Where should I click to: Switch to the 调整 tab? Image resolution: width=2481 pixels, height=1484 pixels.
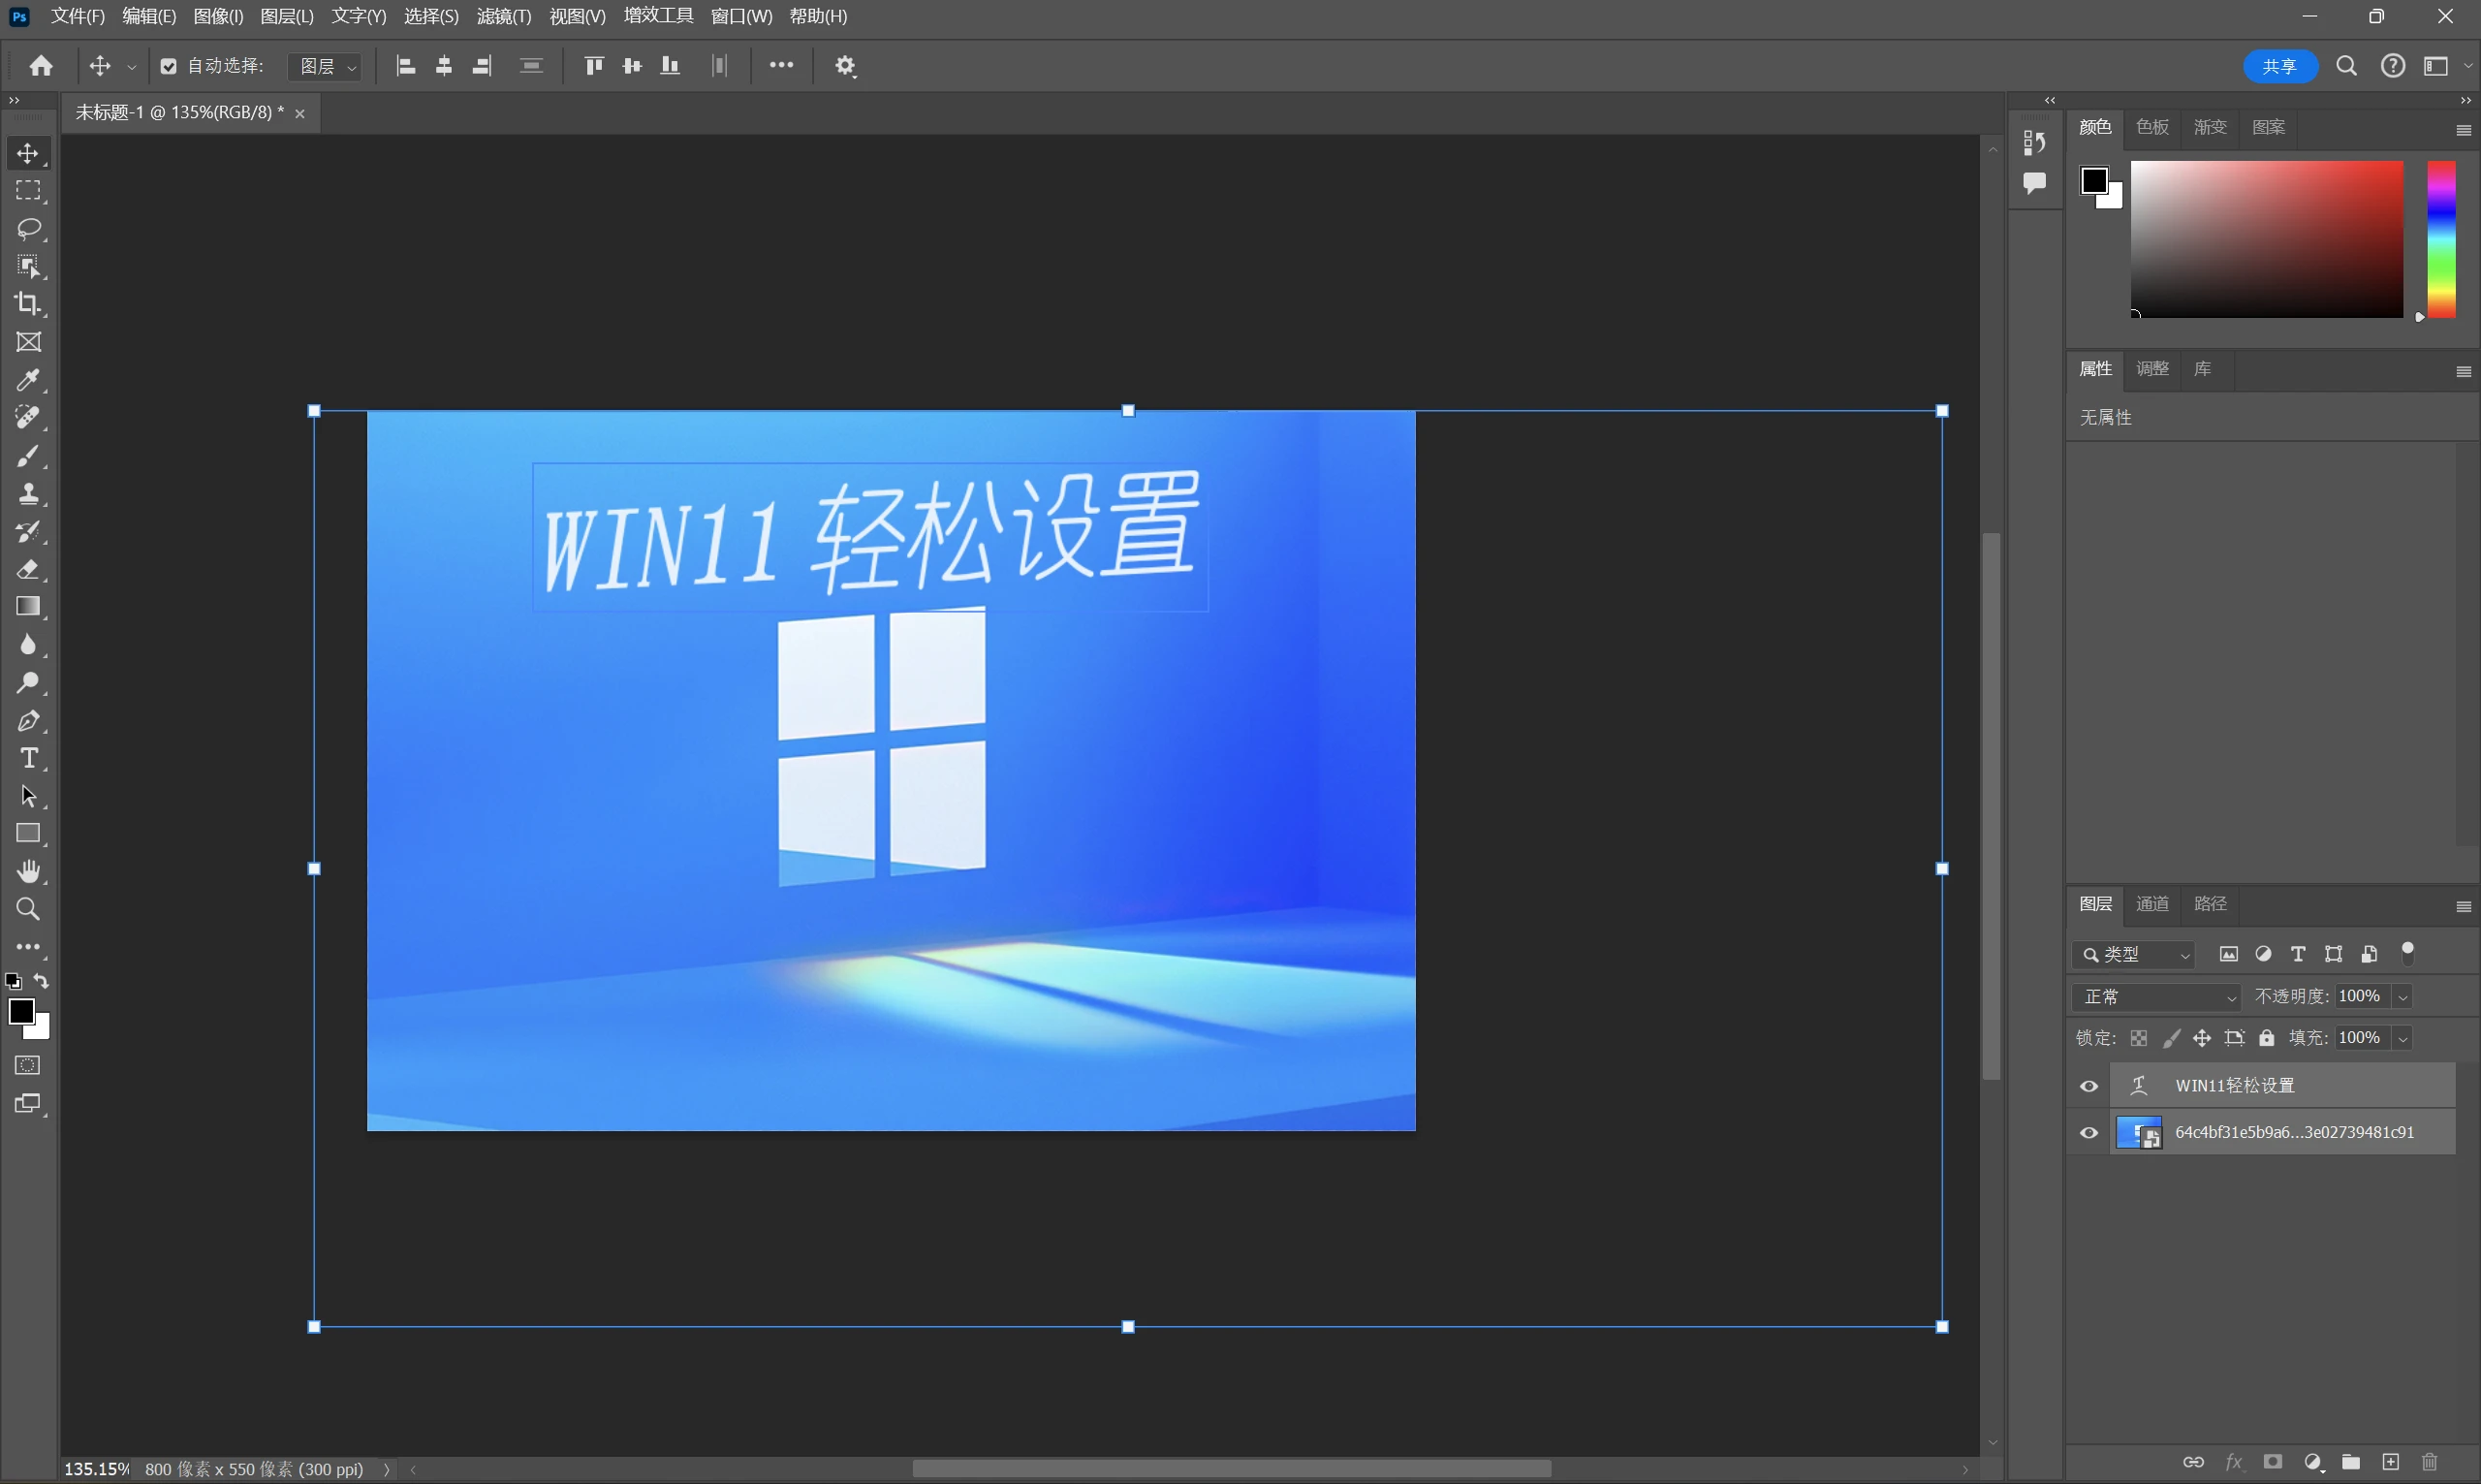(x=2151, y=369)
